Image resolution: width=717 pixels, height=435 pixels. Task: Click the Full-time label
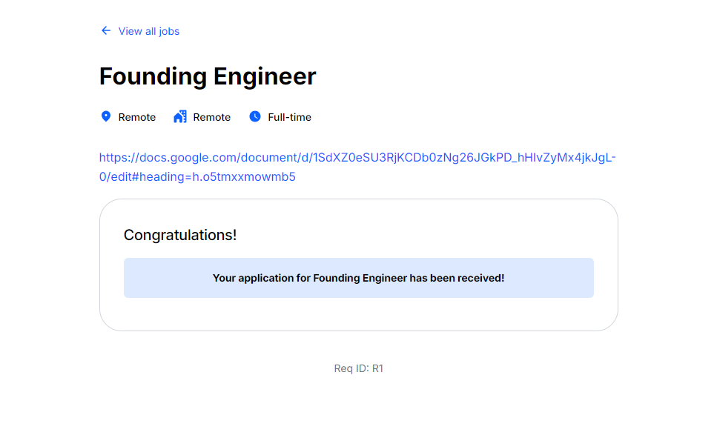click(x=290, y=117)
